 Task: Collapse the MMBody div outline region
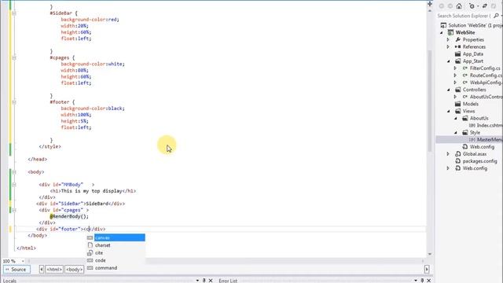point(14,185)
